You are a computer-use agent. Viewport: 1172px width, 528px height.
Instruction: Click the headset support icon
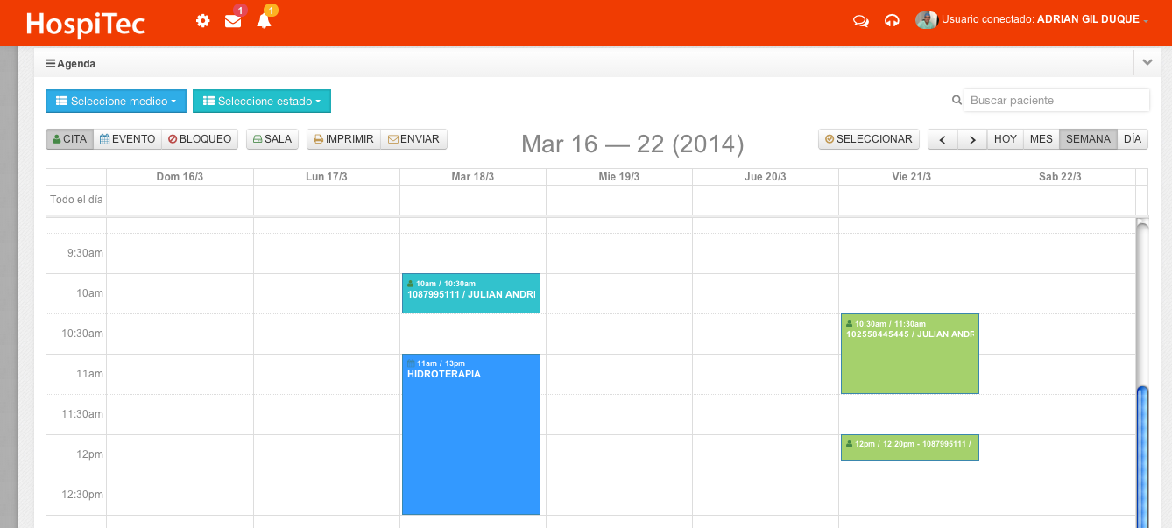coord(892,20)
